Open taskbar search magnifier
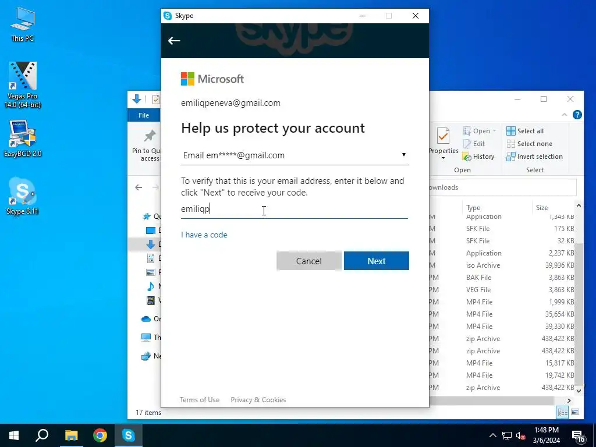Viewport: 596px width, 447px height. point(42,435)
